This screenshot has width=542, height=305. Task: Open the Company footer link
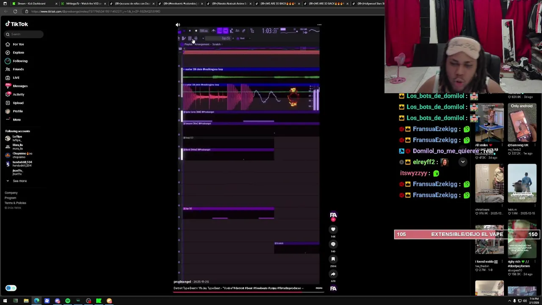(11, 193)
